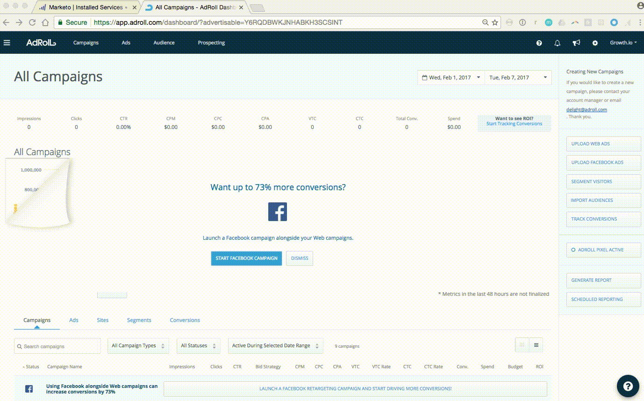Go to browser home page

45,22
